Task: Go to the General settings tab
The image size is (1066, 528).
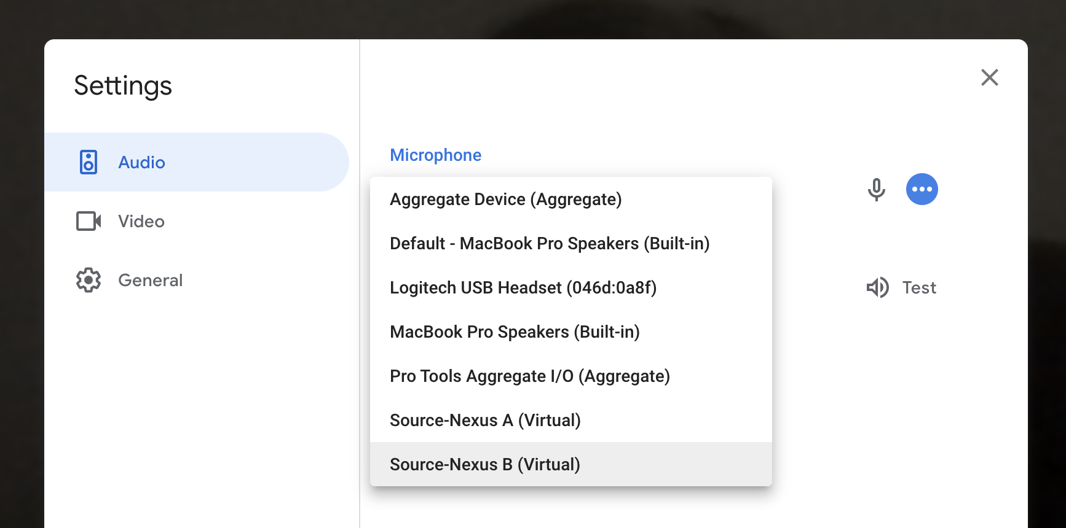Action: click(x=150, y=280)
